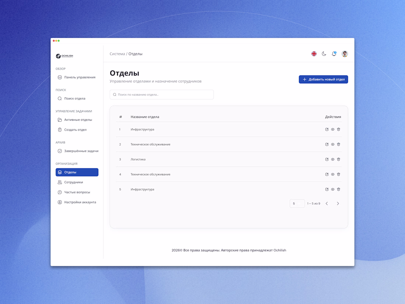Open Настройки аккаунта in sidebar
The image size is (405, 304).
click(x=77, y=202)
